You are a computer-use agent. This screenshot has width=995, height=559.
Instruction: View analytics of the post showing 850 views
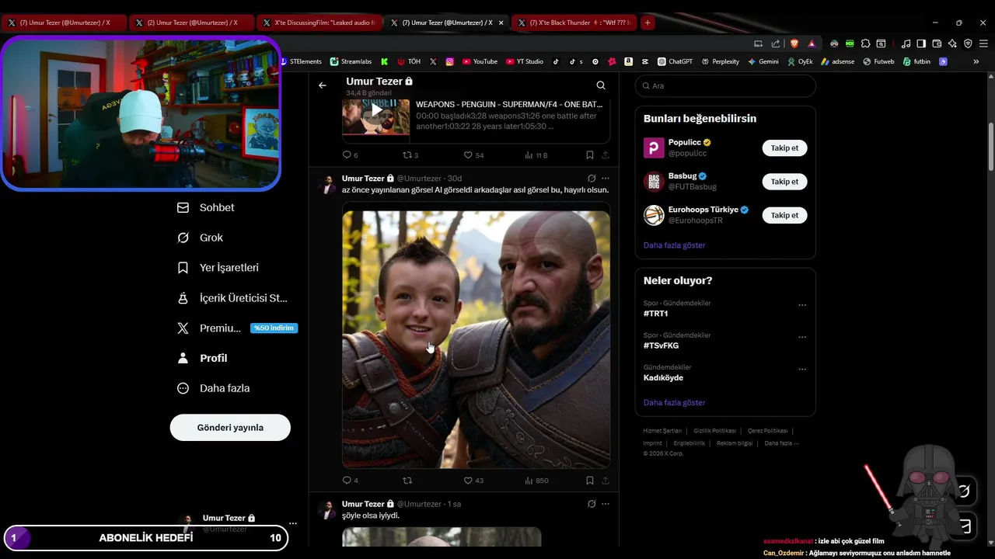click(x=536, y=481)
